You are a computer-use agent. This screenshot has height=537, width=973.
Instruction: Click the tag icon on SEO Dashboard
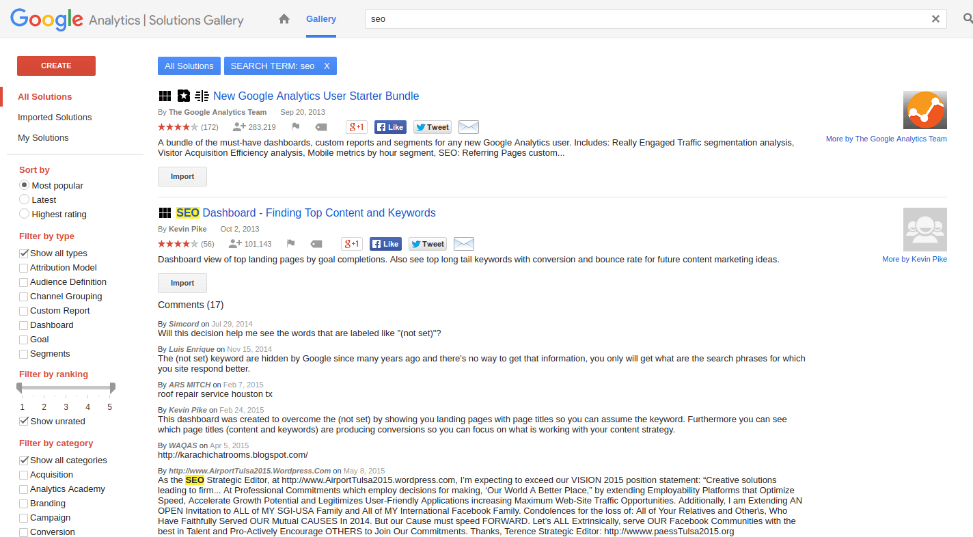(x=316, y=244)
